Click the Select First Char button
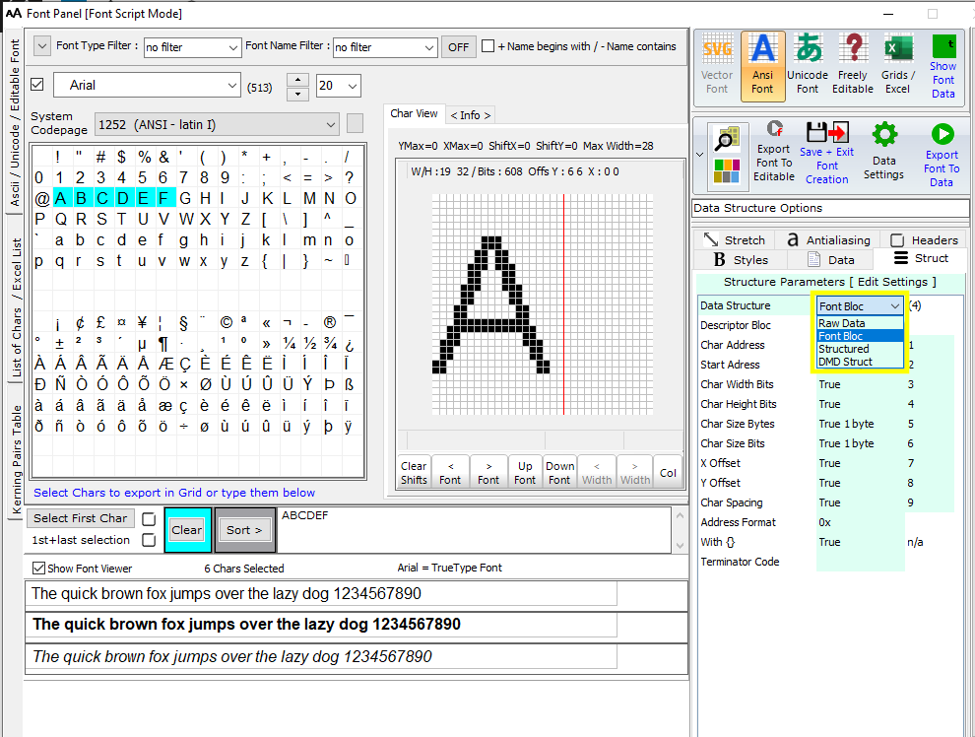Image resolution: width=975 pixels, height=737 pixels. click(x=80, y=518)
